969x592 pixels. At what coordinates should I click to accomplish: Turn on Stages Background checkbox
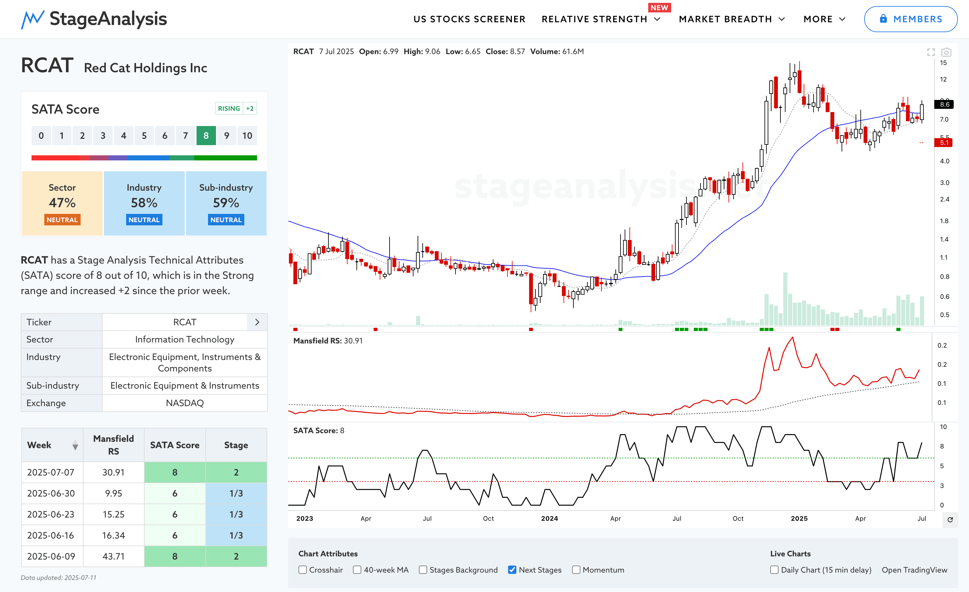click(x=423, y=570)
